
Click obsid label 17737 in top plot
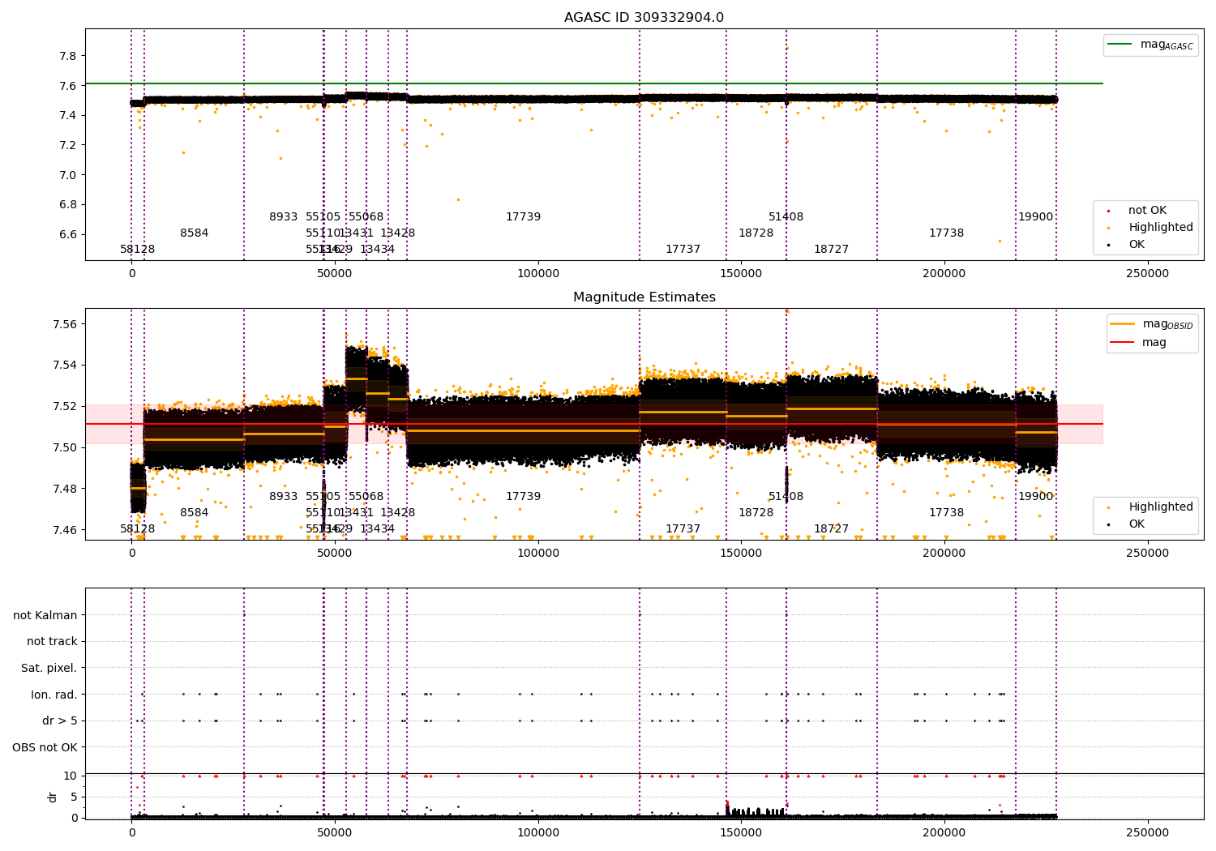point(683,250)
